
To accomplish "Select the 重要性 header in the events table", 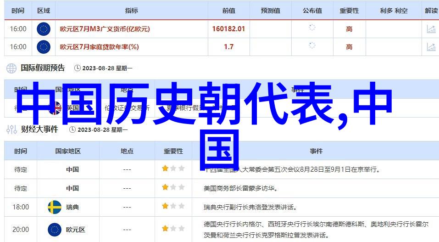I will (173, 151).
